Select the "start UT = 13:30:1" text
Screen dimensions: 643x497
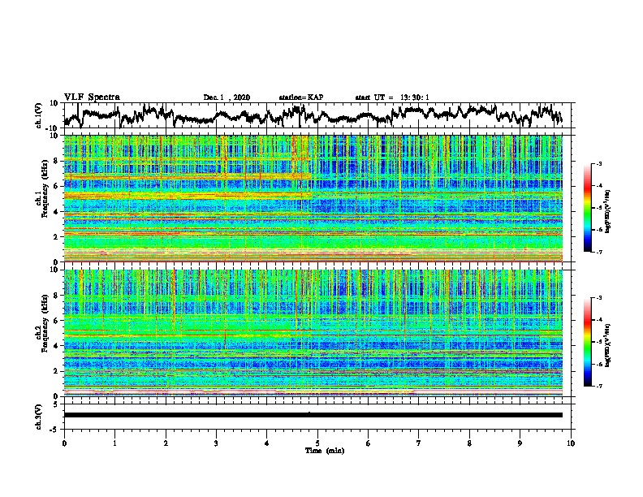pyautogui.click(x=392, y=97)
